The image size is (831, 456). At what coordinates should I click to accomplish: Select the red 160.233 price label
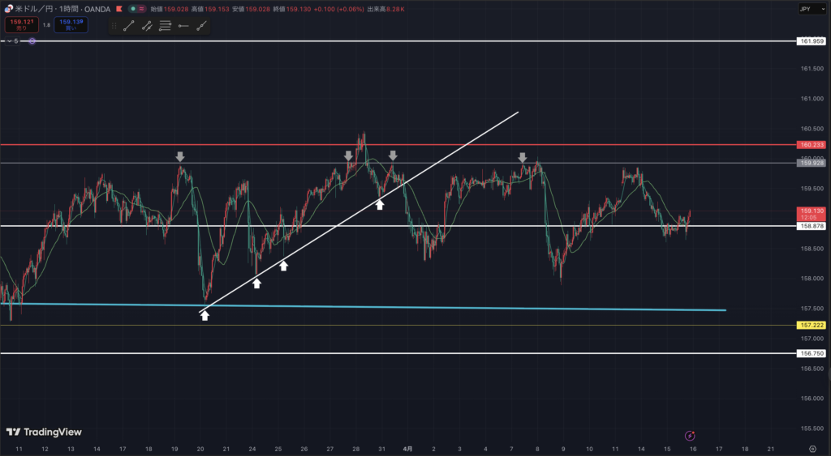point(812,145)
